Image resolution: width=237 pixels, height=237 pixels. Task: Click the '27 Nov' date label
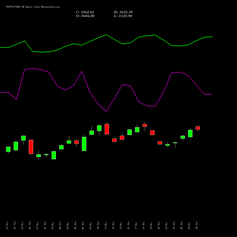(x=37, y=226)
